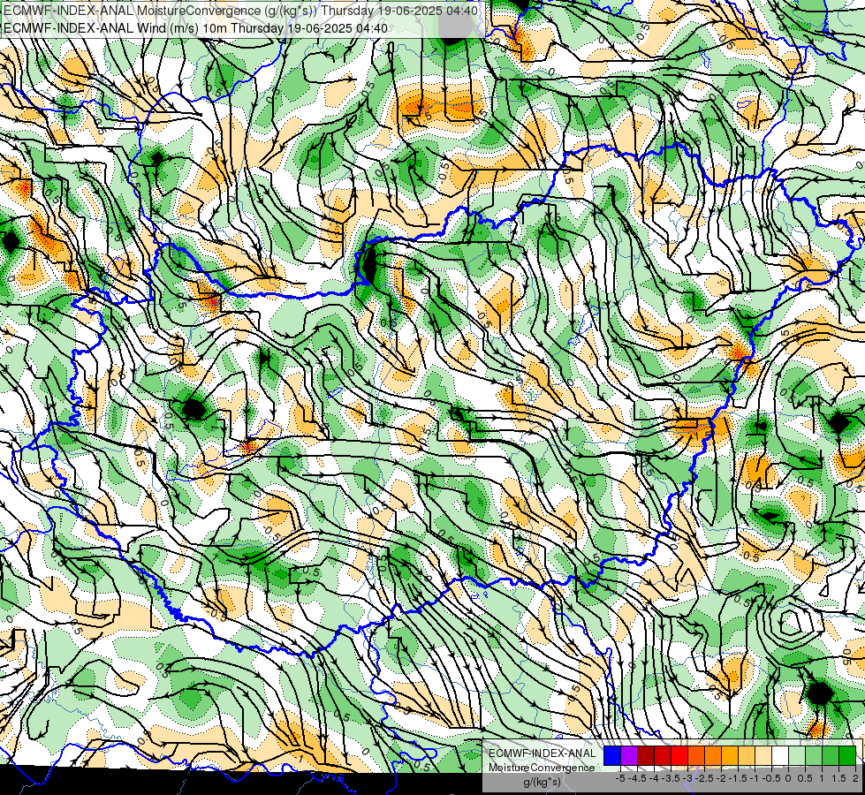
Task: Click the legend swatch between -1 and -0.5
Action: [763, 755]
